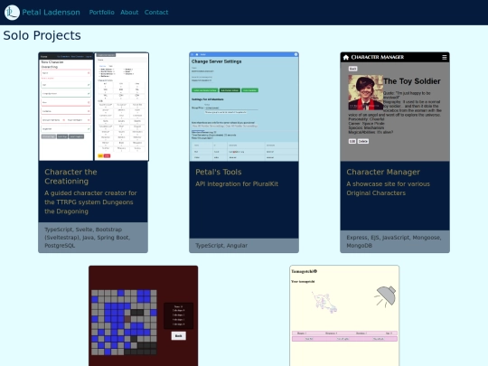The height and width of the screenshot is (366, 488).
Task: Go to the Portfolio nav item
Action: (x=102, y=13)
